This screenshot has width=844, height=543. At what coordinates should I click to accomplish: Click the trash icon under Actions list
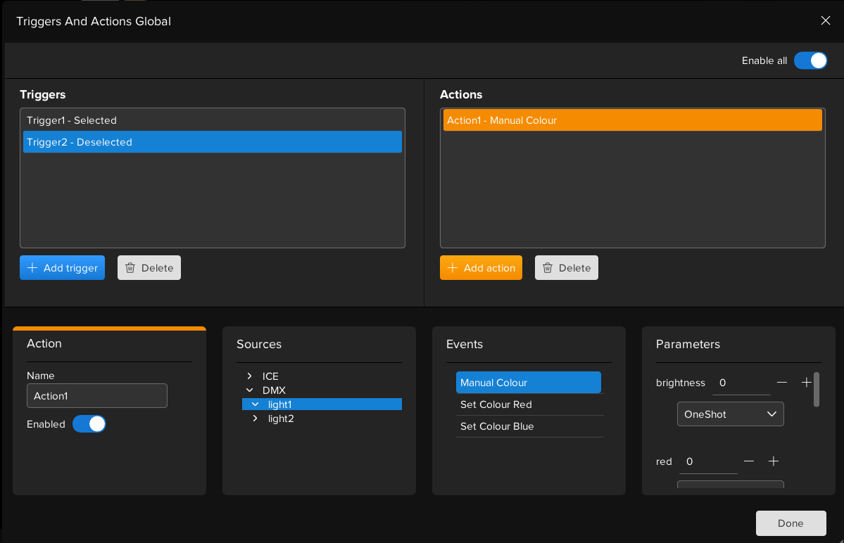point(548,268)
